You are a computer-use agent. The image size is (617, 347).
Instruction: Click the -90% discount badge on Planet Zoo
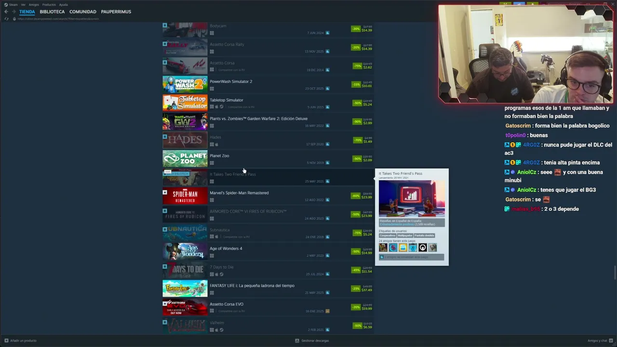(357, 159)
